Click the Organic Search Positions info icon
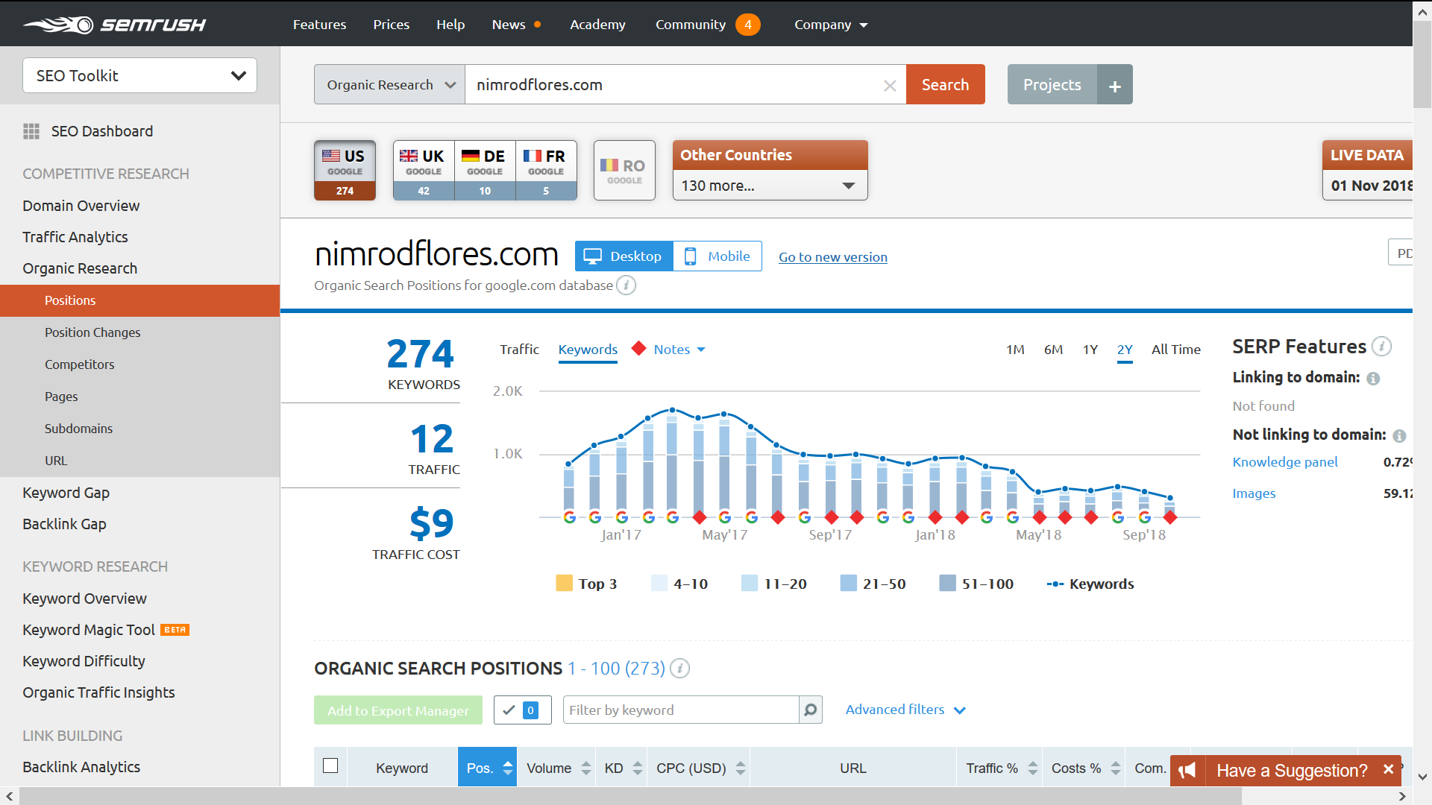 [679, 669]
